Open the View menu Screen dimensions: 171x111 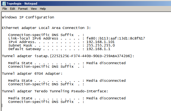(x=34, y=9)
